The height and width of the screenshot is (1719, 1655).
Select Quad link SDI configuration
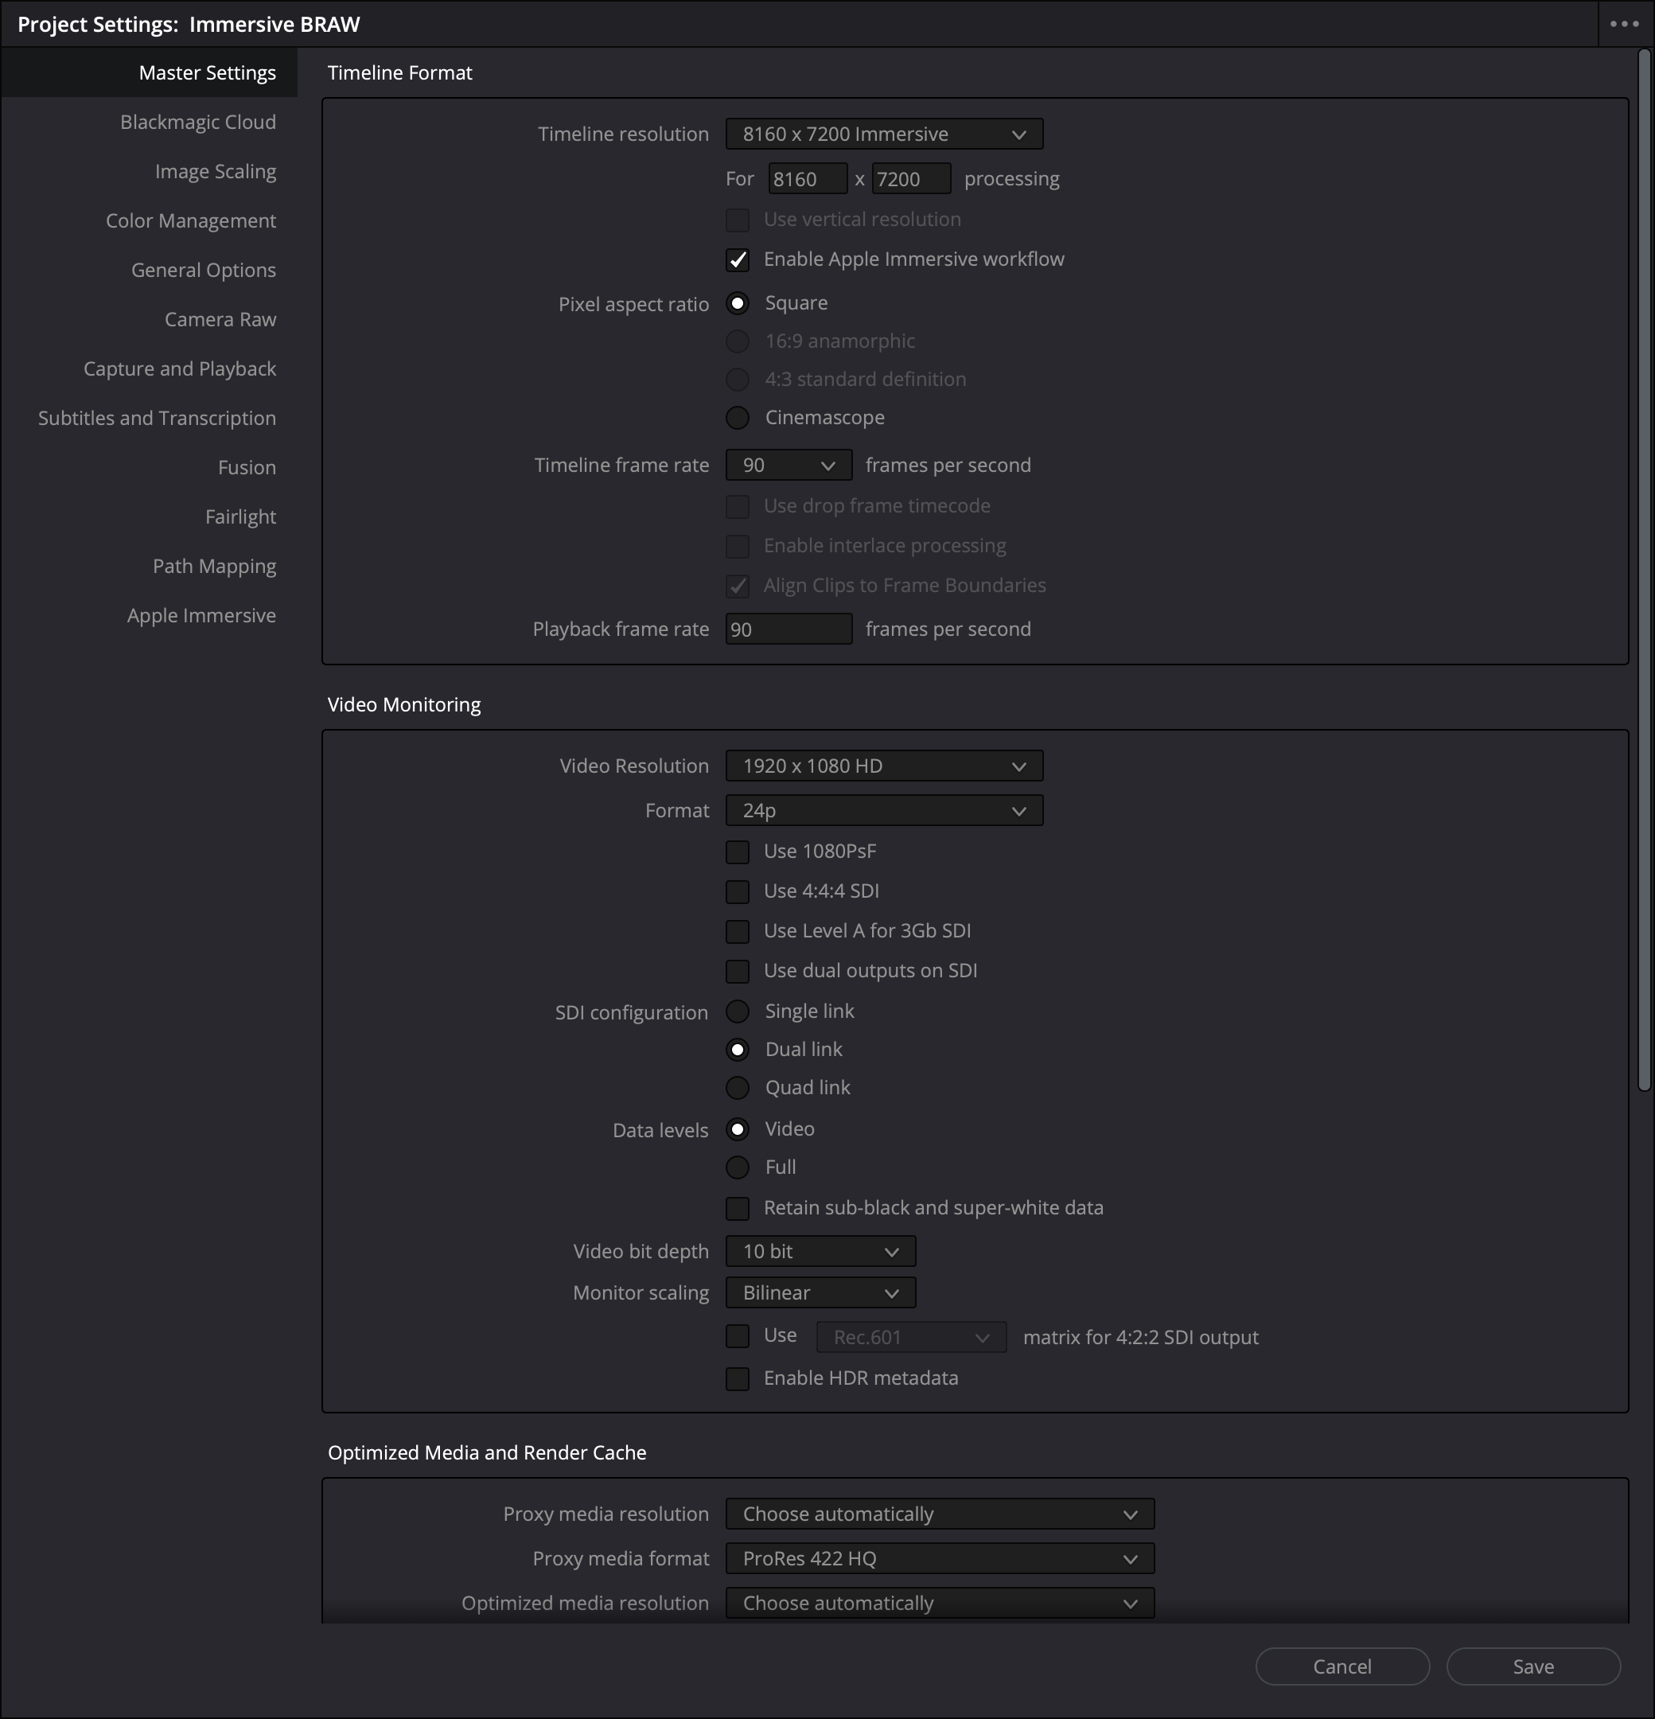pos(738,1089)
